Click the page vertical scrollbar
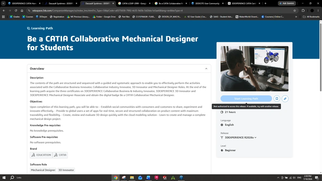322x181 pixels. tap(321, 57)
